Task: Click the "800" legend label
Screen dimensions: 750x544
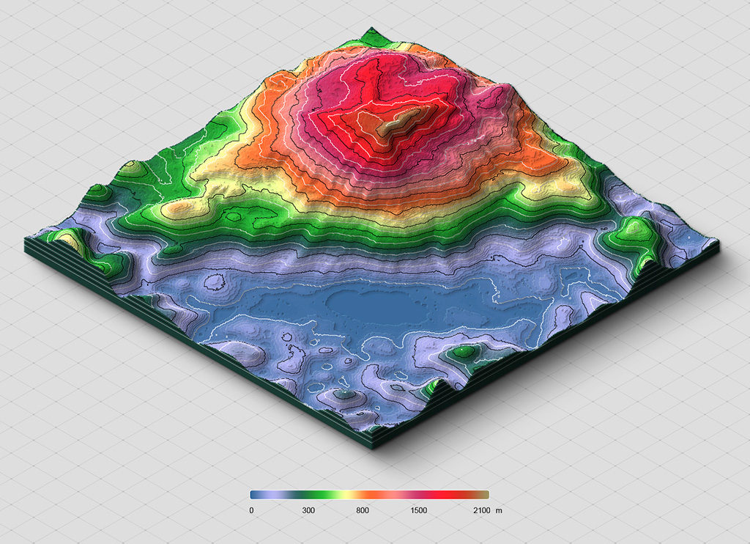Action: 363,510
